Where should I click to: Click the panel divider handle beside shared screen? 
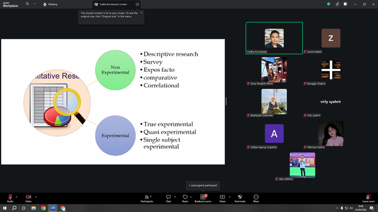(x=226, y=101)
